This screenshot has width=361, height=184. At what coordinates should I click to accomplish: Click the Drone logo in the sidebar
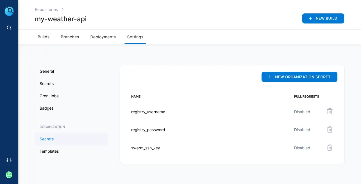9,11
